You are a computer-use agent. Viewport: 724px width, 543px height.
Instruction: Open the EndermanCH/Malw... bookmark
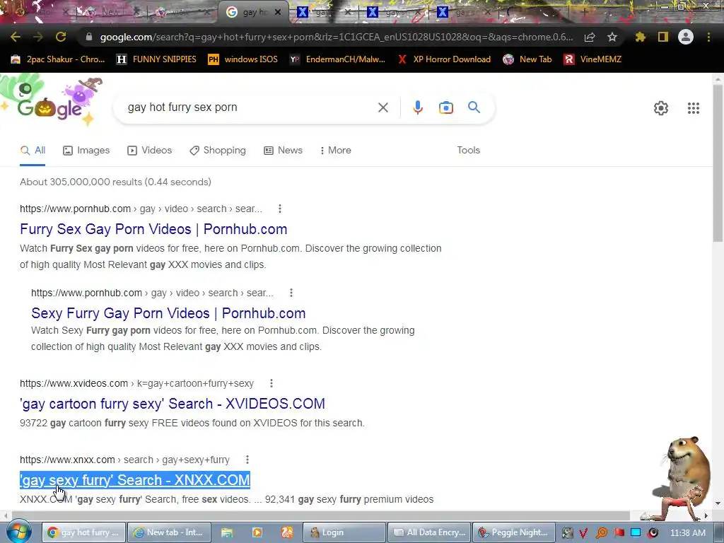point(337,59)
